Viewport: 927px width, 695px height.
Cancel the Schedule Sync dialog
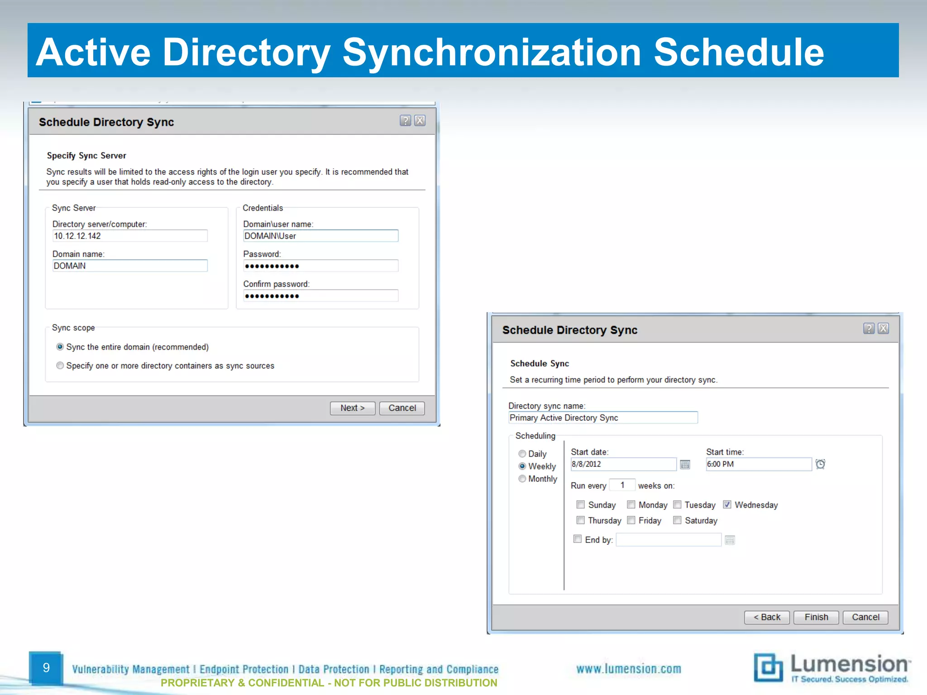[865, 617]
